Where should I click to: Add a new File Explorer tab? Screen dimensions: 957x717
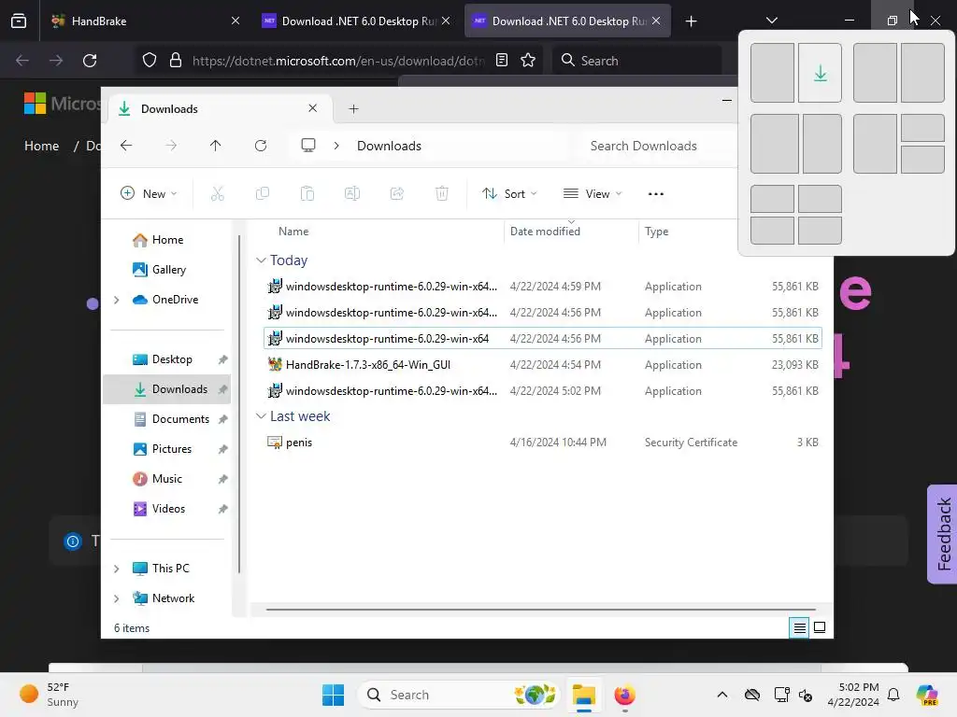pos(353,109)
